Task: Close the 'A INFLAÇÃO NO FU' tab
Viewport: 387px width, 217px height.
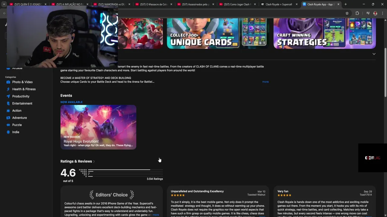Action: click(x=87, y=4)
